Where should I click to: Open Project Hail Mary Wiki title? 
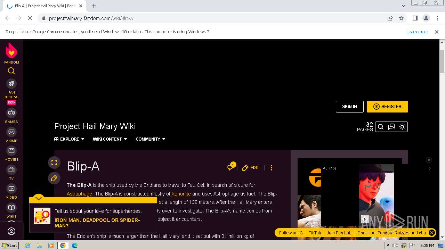95,126
